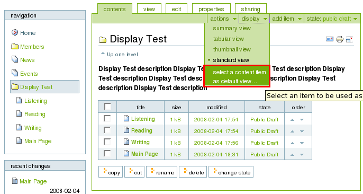Click the Members folder icon in navigation
This screenshot has width=363, height=194.
[15, 46]
